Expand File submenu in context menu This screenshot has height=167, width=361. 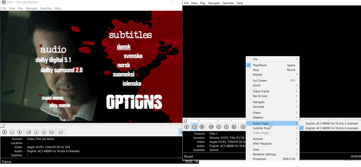coord(272,59)
